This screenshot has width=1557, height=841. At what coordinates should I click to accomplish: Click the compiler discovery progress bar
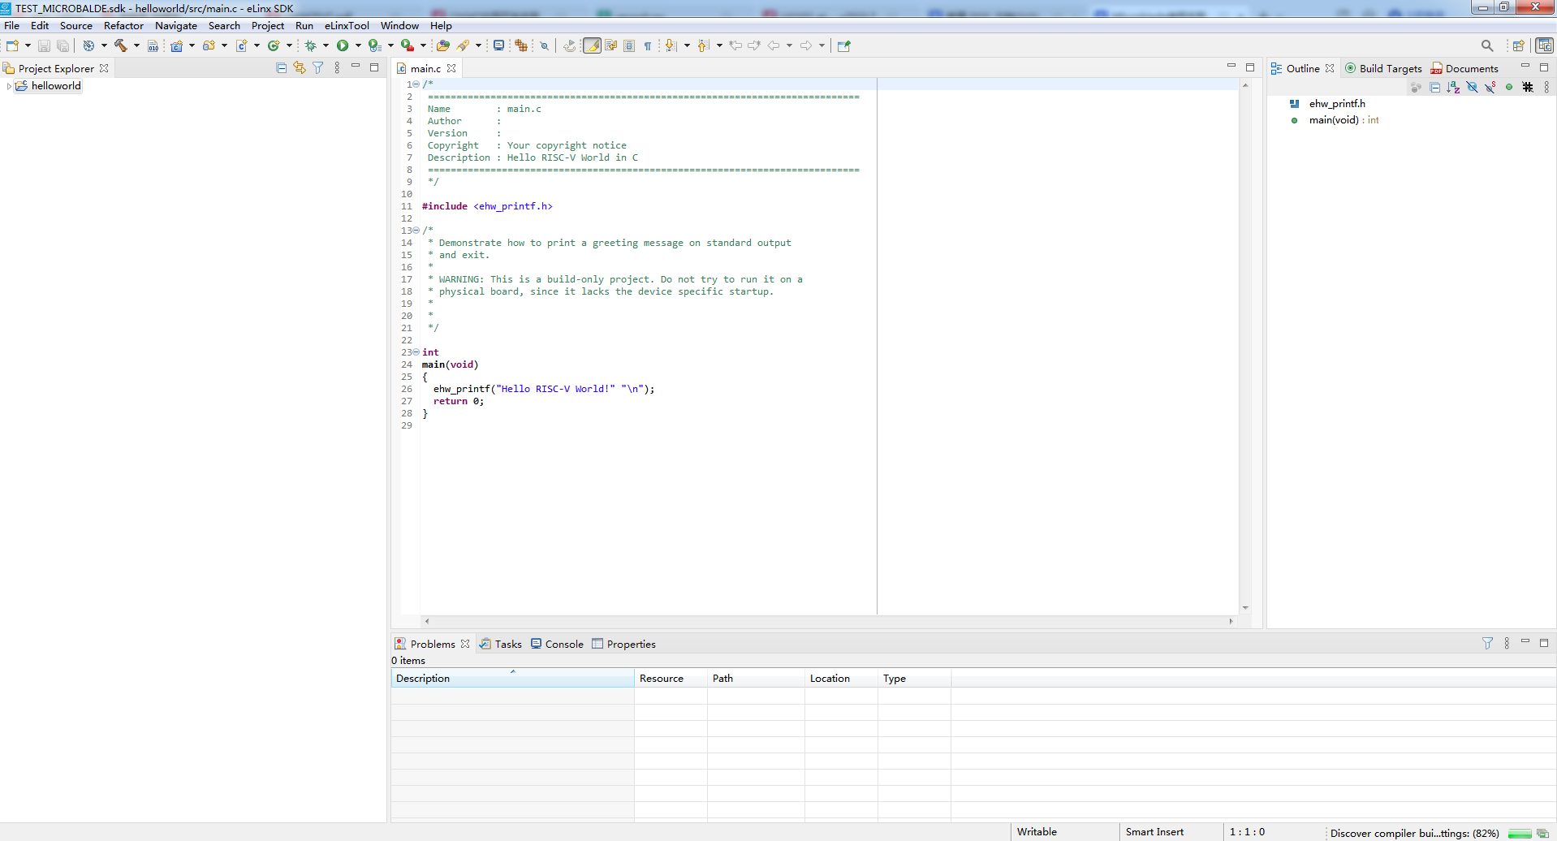point(1519,834)
